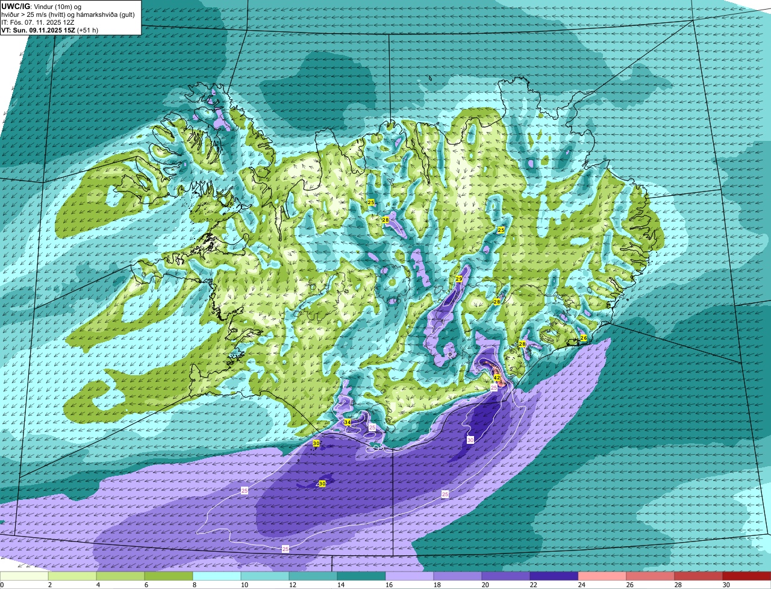Select the 8–10 light cyan legend swatch

tap(217, 576)
